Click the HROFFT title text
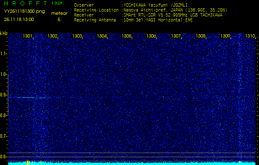Screen dimensions: 259x165 (x=24, y=3)
